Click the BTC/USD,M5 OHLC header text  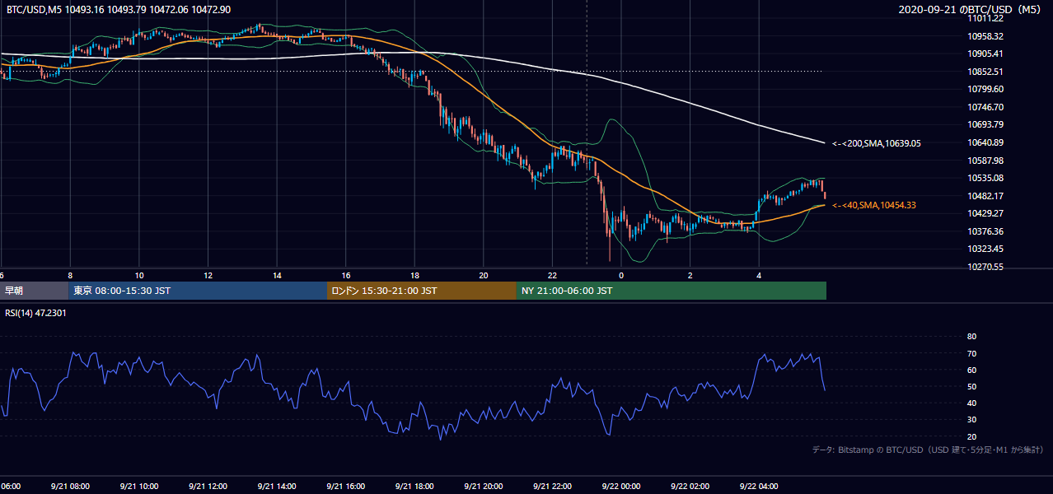[119, 10]
